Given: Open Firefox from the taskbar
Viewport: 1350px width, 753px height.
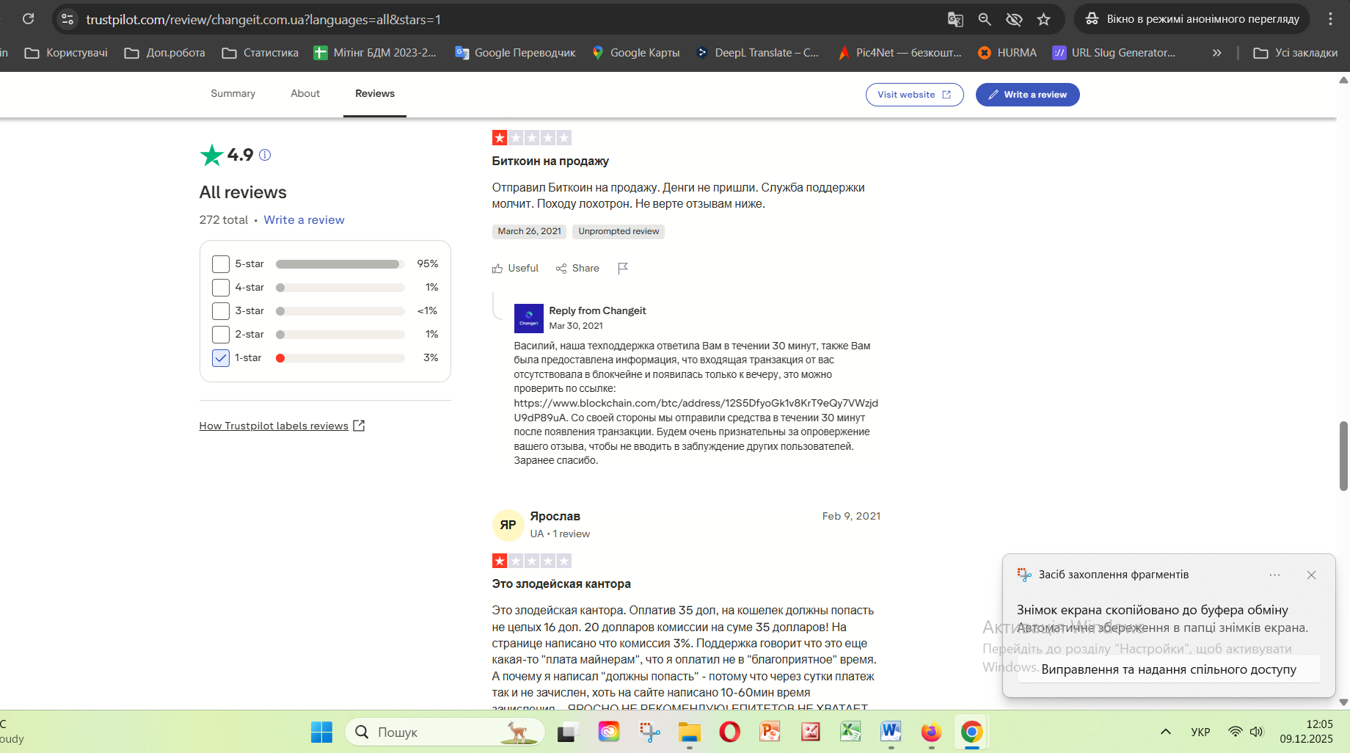Looking at the screenshot, I should coord(932,732).
